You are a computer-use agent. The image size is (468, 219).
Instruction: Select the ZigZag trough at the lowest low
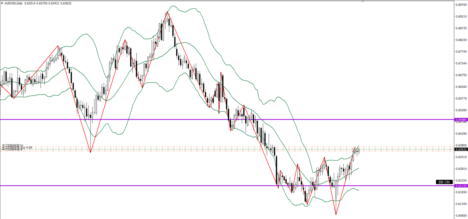pyautogui.click(x=336, y=214)
